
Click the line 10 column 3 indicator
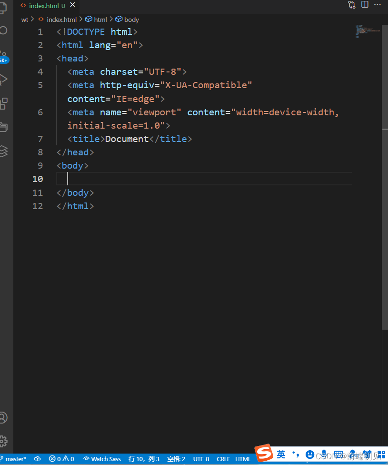144,459
